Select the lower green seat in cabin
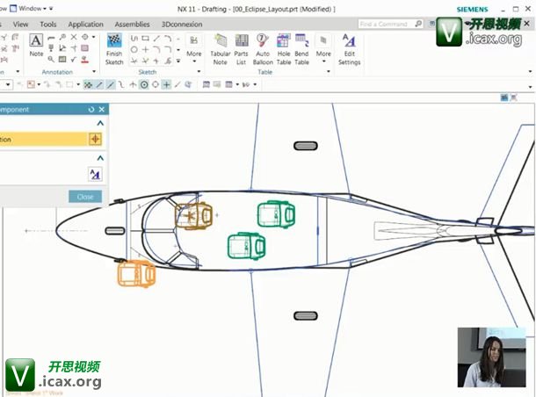Viewport: 536px width, 397px height. [246, 246]
